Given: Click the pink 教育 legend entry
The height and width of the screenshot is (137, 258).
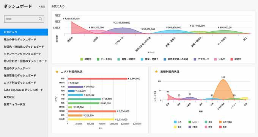Looking at the screenshot, I should (208, 127).
